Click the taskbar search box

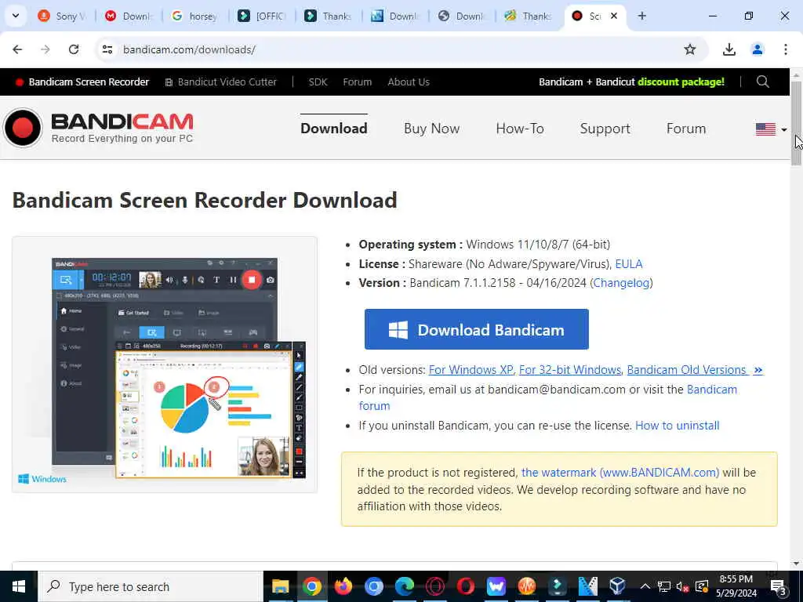pyautogui.click(x=150, y=586)
